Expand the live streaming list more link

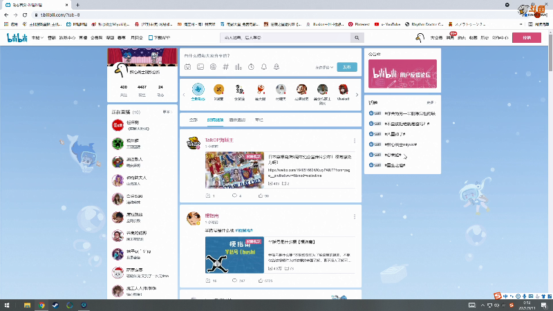(167, 112)
